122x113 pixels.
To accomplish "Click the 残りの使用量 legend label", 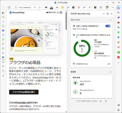I will click(99, 54).
